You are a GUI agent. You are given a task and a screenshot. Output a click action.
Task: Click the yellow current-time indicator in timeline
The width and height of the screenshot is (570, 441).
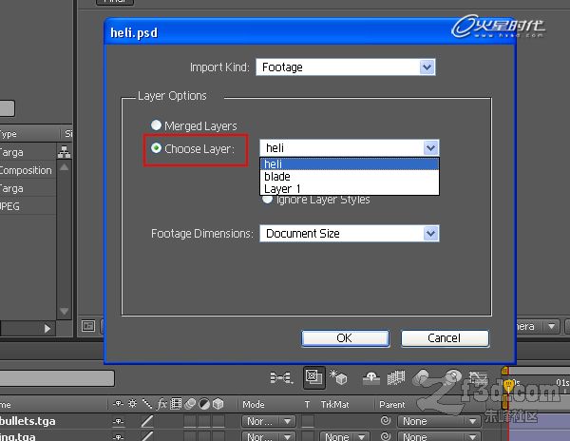(x=508, y=385)
